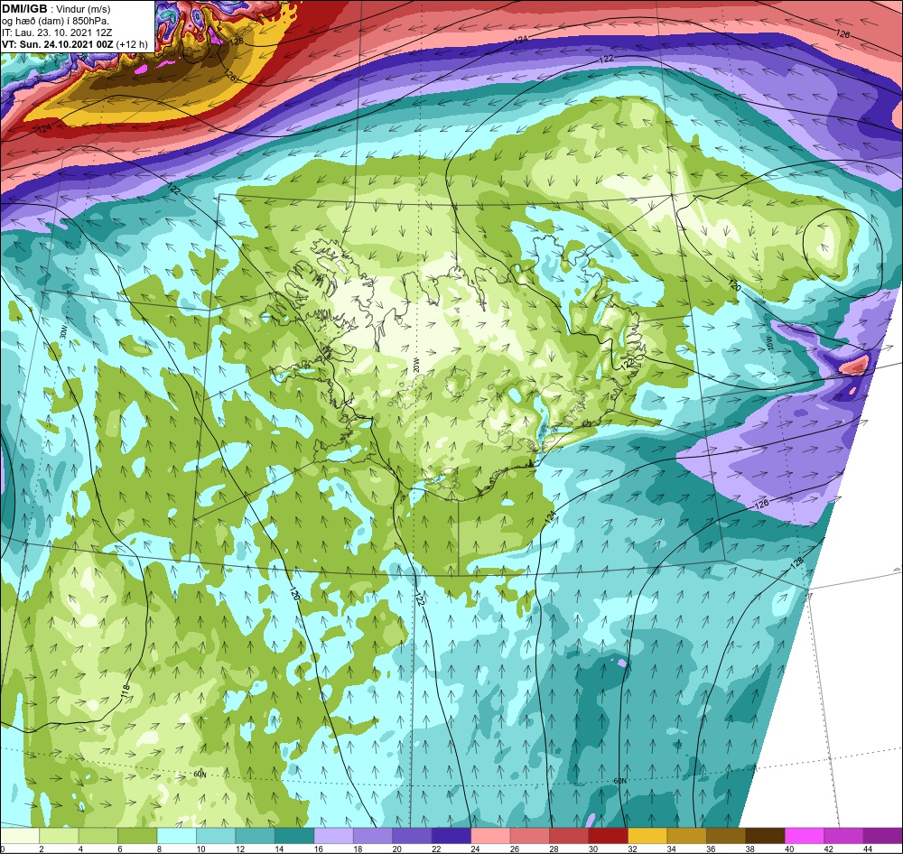903x854 pixels.
Task: Select the 12–14 m/s teal legend swatch
Action: pos(256,836)
